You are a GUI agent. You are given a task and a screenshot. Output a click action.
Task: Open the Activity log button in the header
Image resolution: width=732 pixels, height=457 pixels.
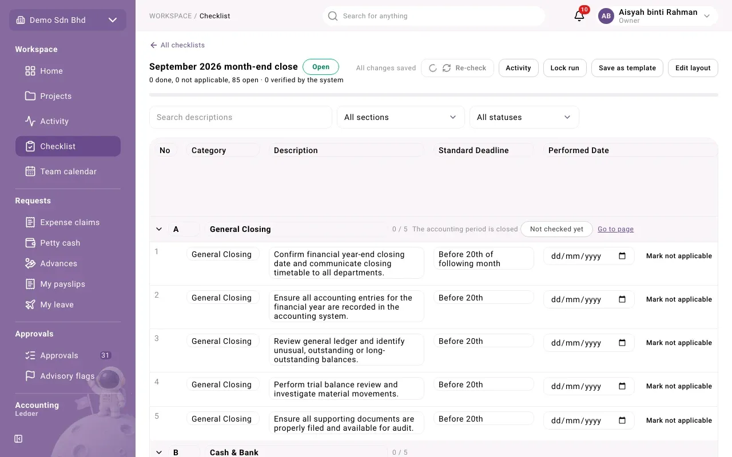[518, 68]
